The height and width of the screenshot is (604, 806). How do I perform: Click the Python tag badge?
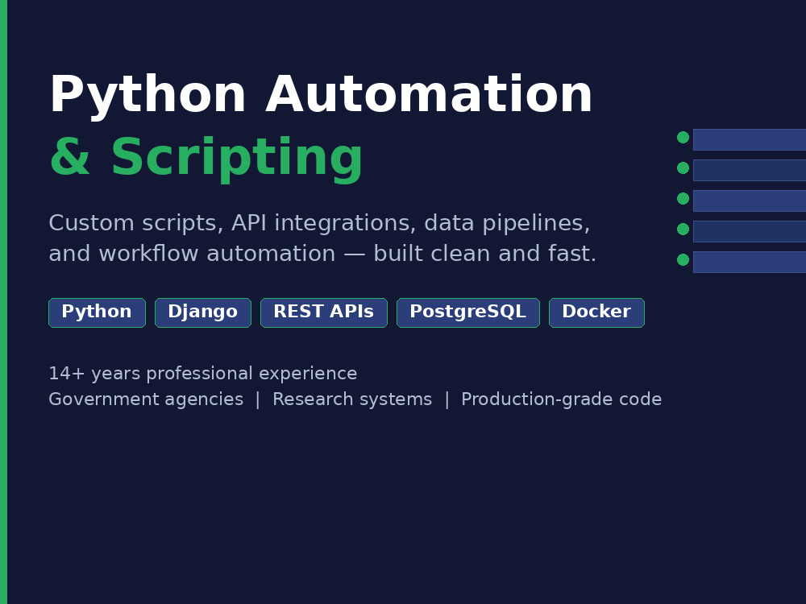point(98,312)
